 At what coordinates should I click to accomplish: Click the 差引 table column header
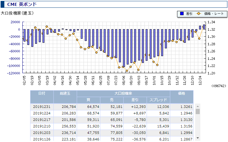pyautogui.click(x=135, y=100)
